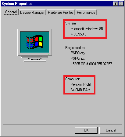Click the product ID 15795-OEM-0001355-07757

click(91, 64)
